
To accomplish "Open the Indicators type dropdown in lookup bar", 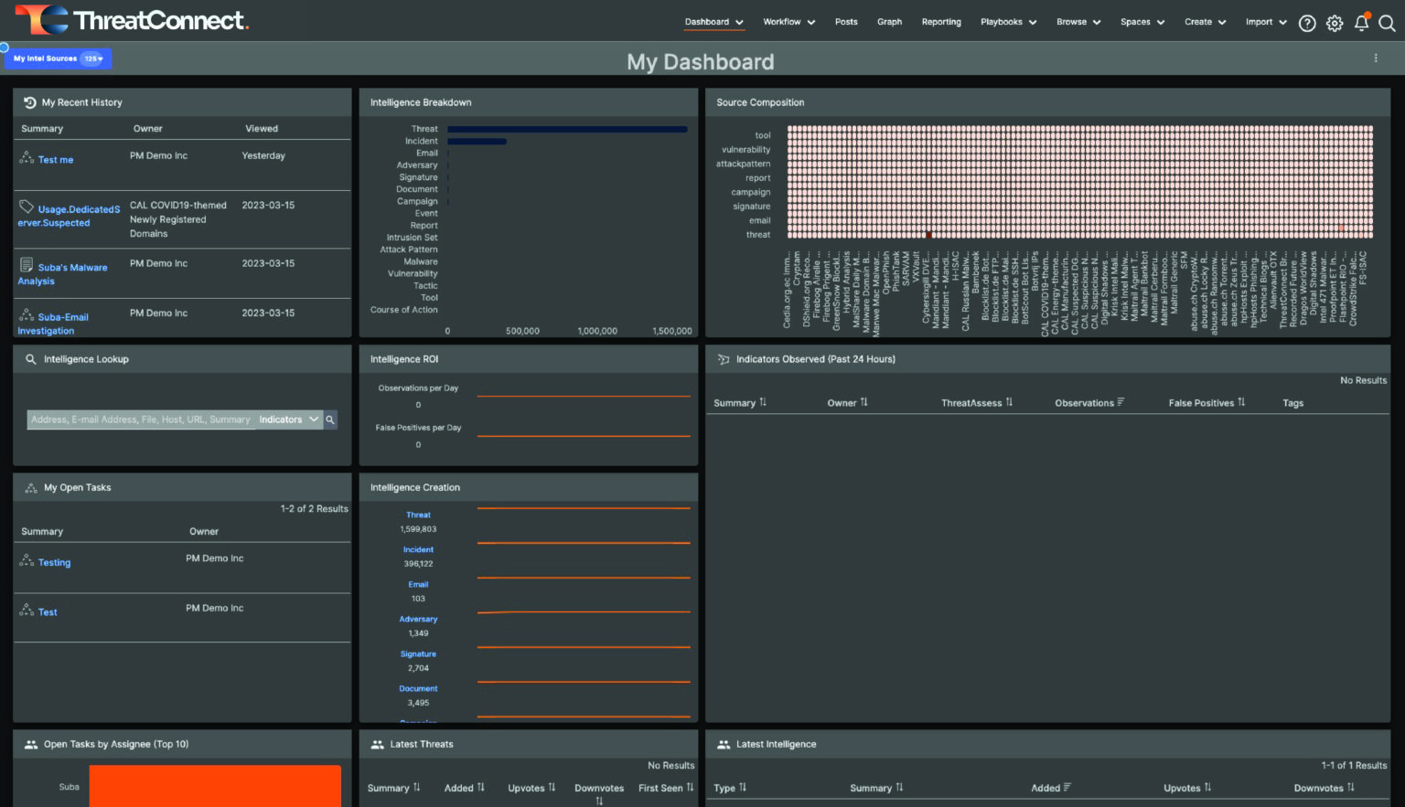I will click(288, 419).
